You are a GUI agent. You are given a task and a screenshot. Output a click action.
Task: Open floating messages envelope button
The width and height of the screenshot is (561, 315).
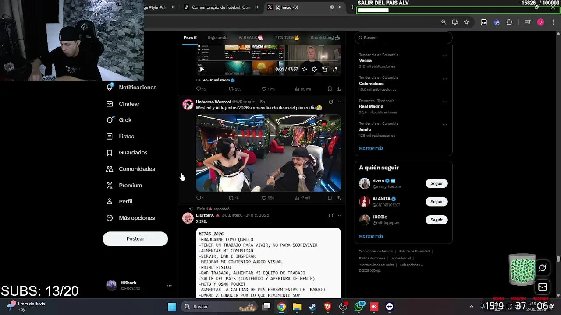coord(542,287)
